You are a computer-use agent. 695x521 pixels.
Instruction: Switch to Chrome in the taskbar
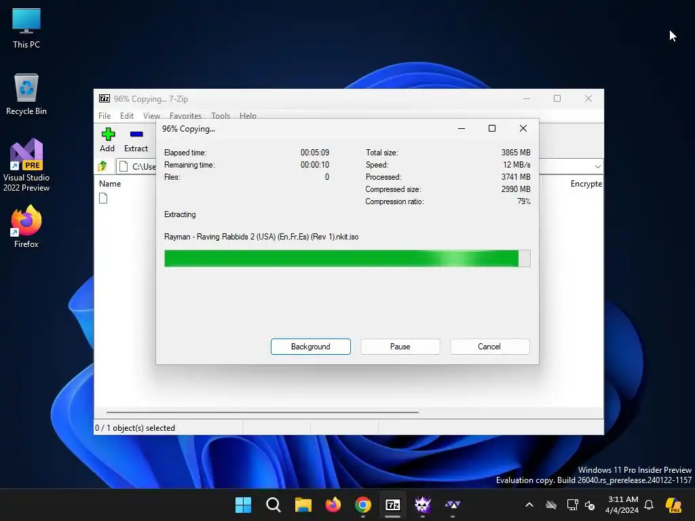[x=363, y=505]
